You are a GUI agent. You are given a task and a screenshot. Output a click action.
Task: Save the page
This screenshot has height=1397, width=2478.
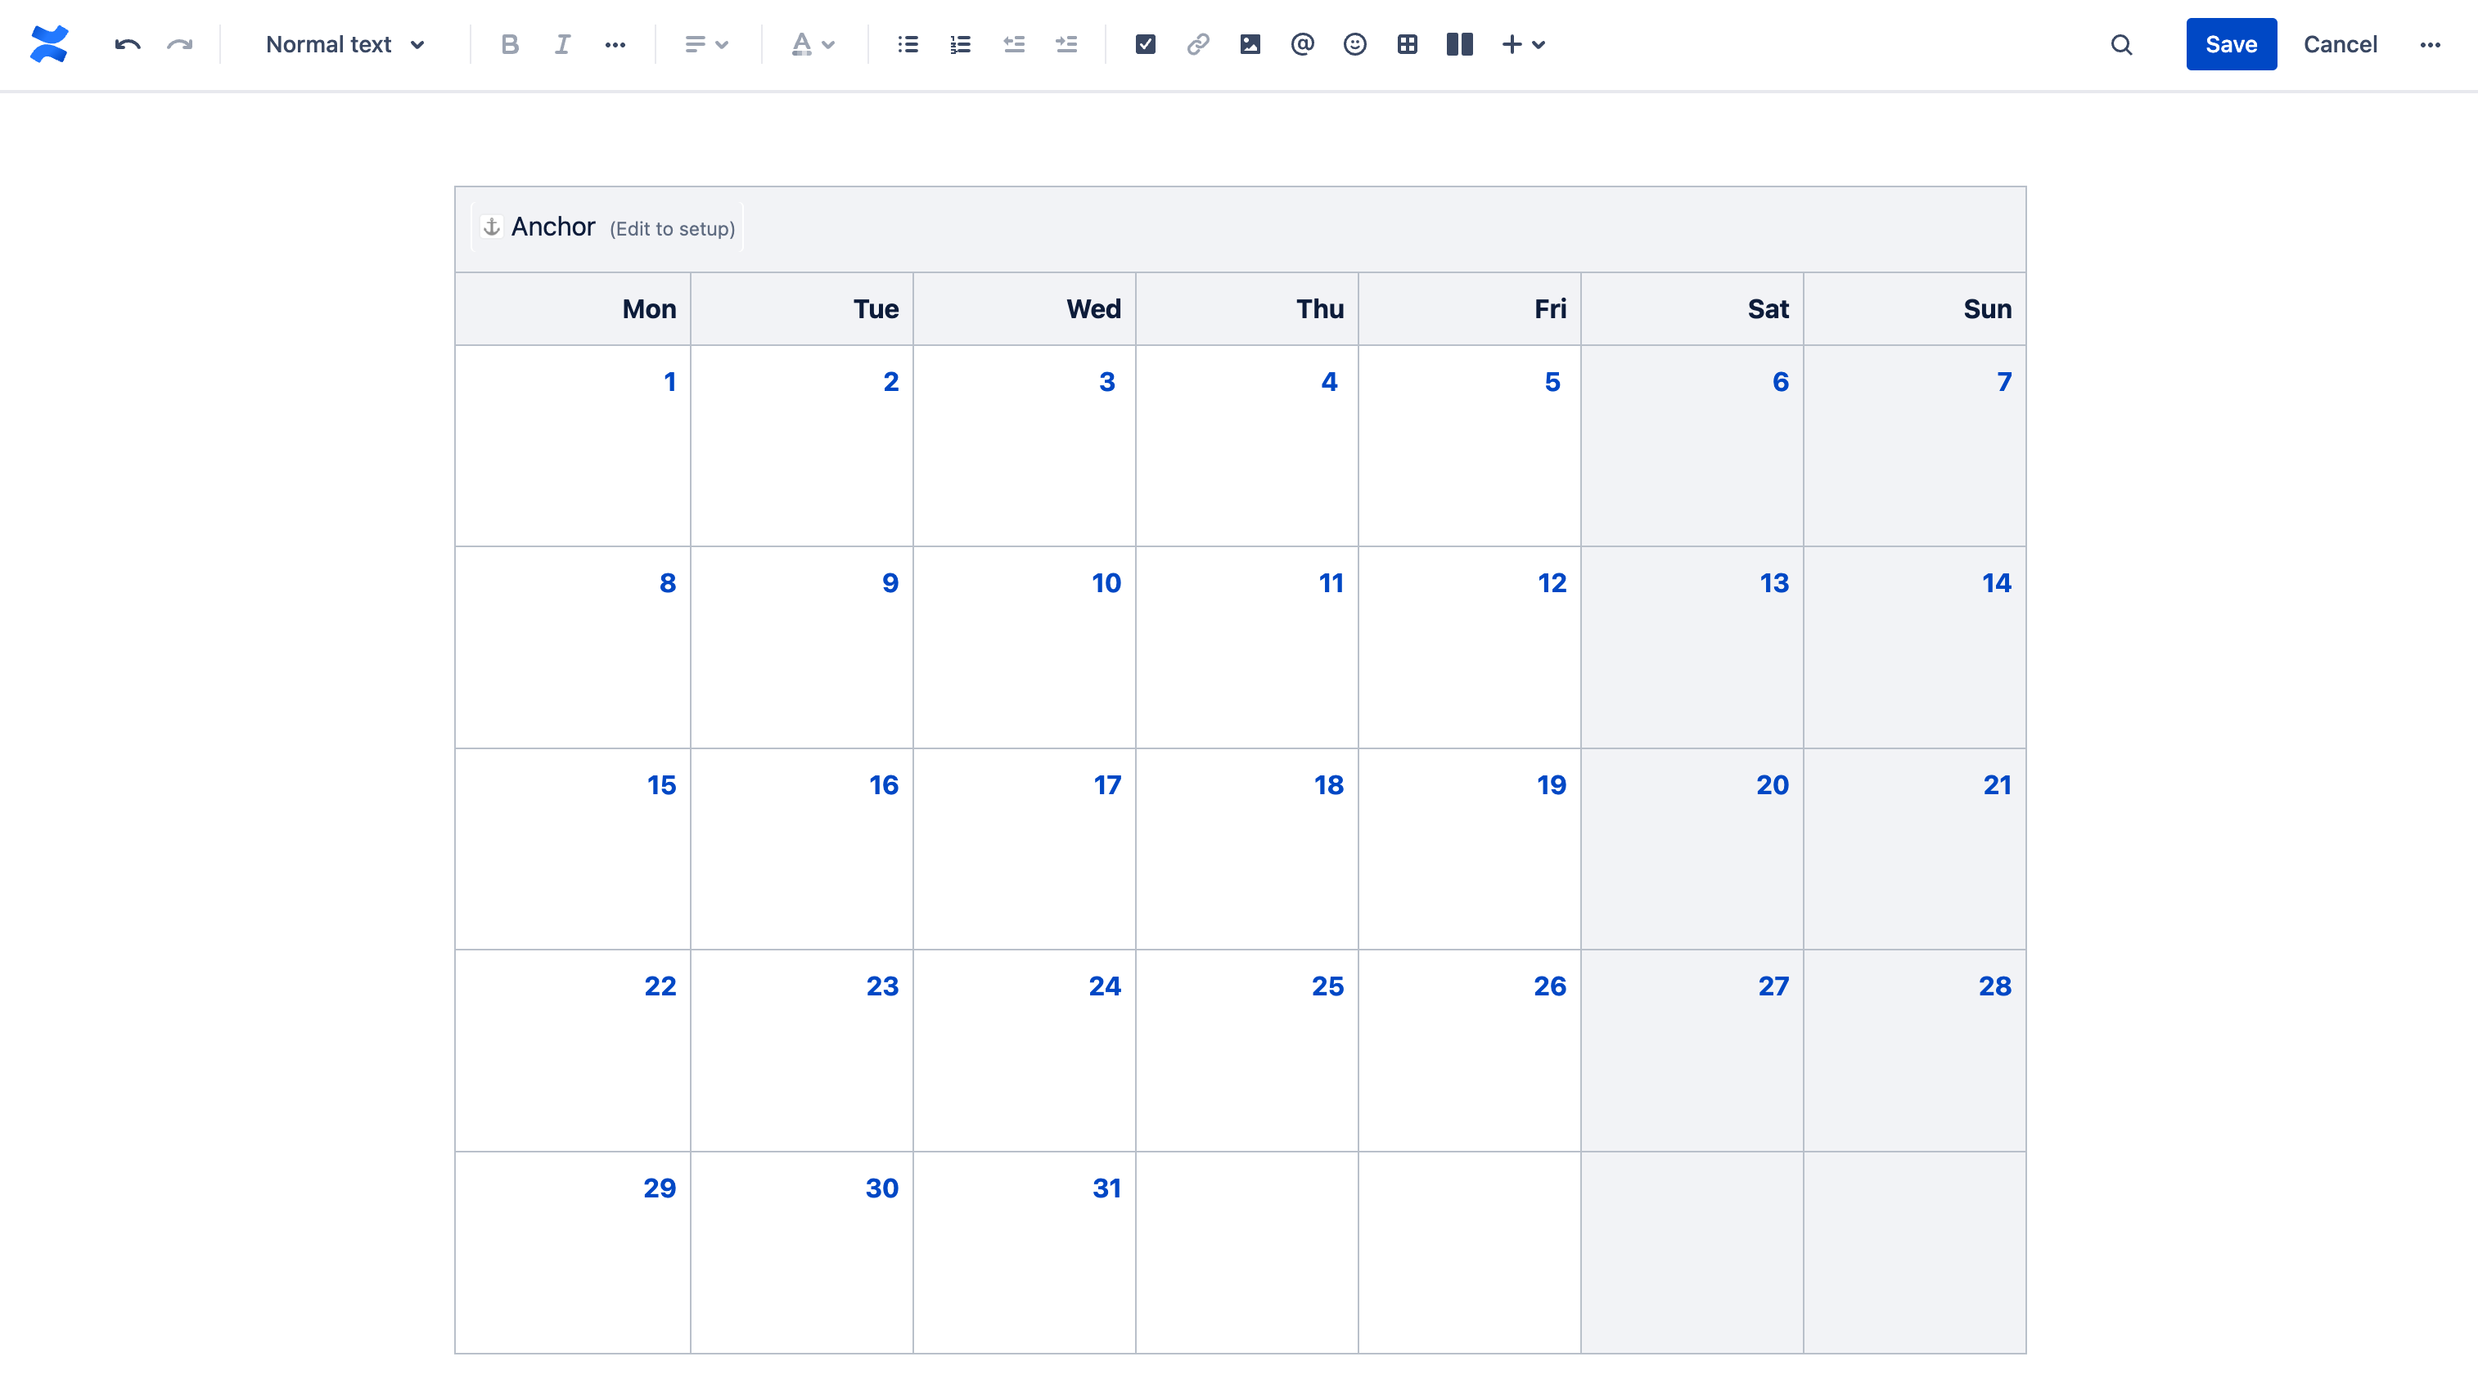coord(2231,44)
